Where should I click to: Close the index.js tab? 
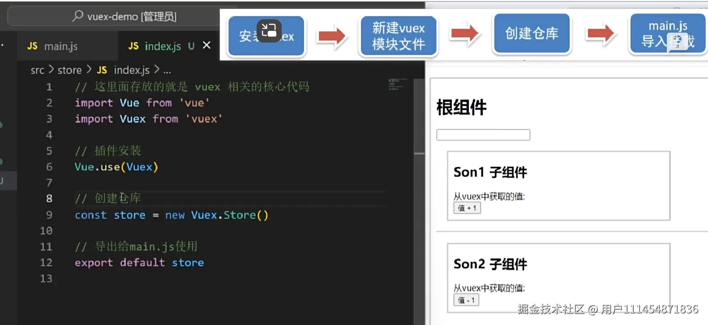206,45
